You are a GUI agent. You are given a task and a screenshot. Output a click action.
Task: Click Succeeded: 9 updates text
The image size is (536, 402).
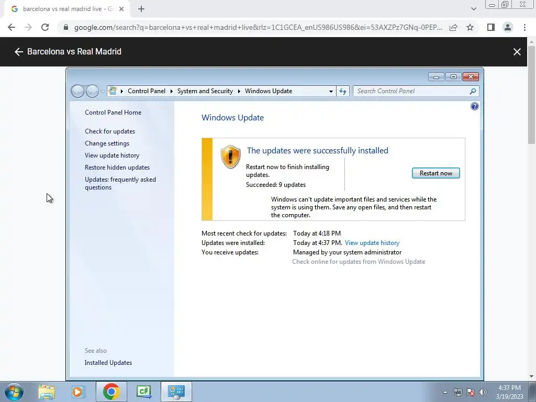pos(276,185)
